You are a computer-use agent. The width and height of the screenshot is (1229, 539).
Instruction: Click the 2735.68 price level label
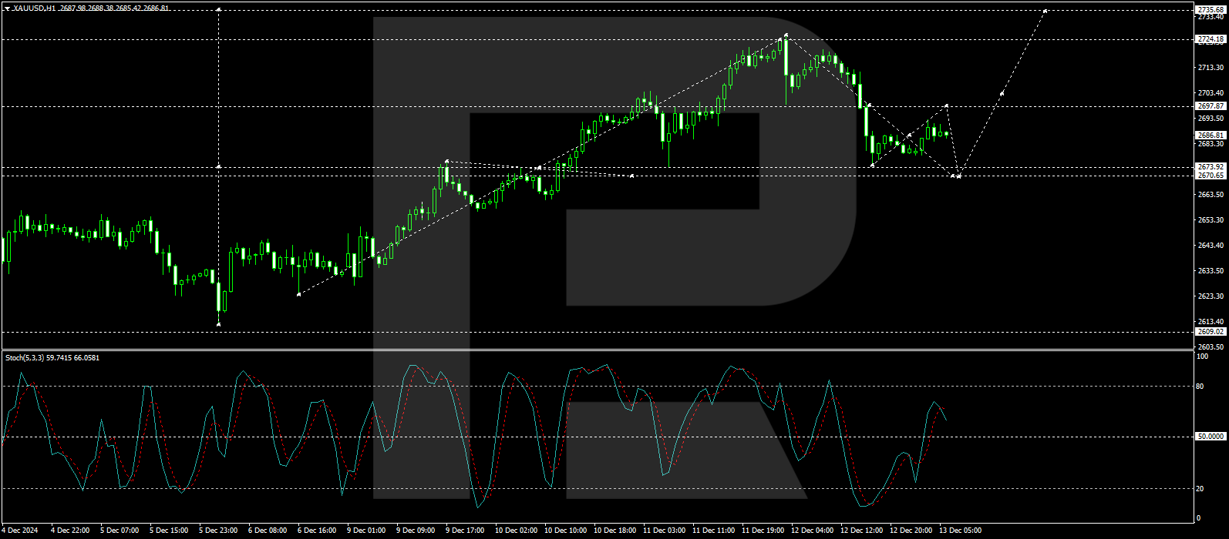pos(1210,10)
